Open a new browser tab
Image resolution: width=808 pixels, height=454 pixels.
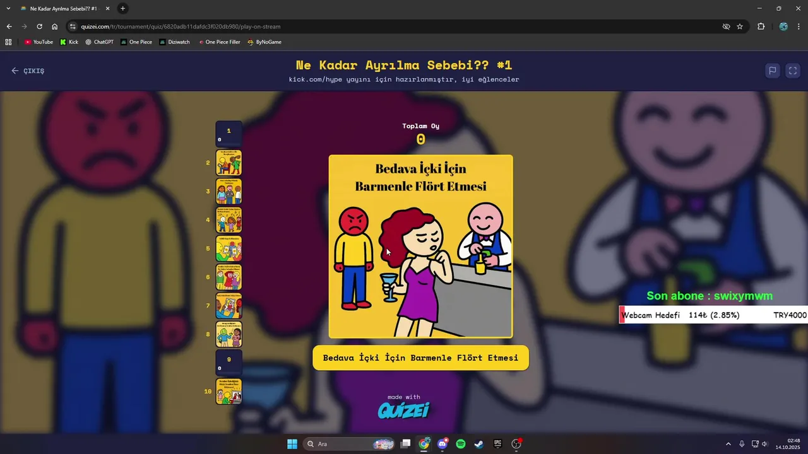coord(122,8)
